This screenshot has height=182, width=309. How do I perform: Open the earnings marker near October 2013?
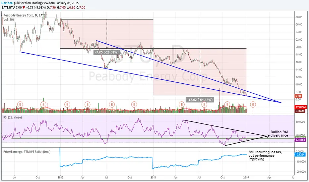134,104
